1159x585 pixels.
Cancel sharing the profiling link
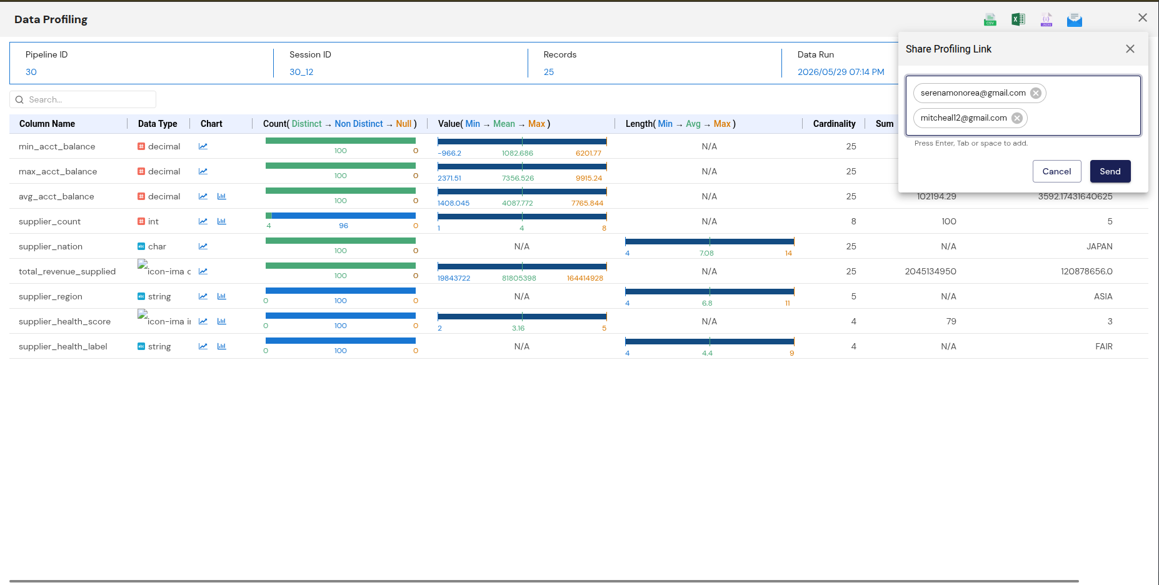[x=1056, y=171]
